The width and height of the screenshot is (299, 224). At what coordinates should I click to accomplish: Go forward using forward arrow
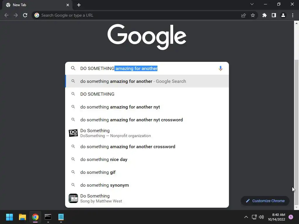pyautogui.click(x=16, y=15)
